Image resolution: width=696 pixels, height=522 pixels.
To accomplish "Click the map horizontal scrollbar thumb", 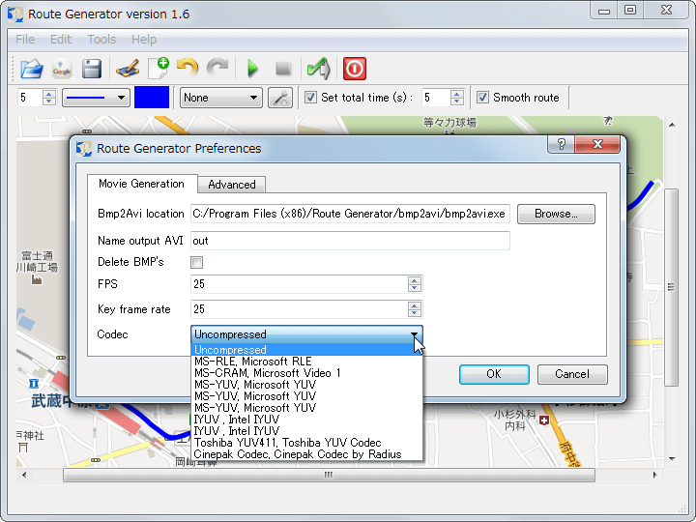I will pos(329,475).
